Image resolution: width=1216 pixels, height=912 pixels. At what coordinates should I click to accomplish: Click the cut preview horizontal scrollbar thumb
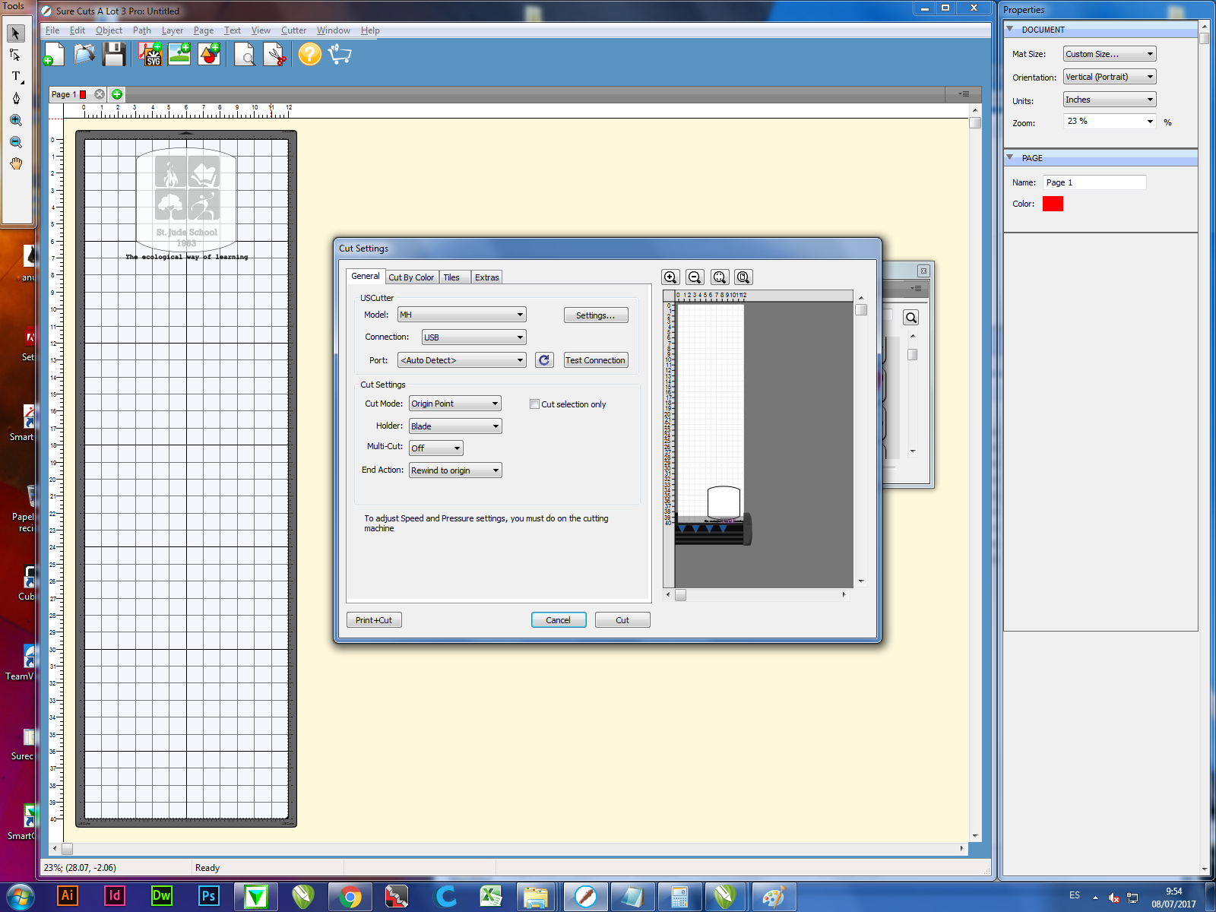681,595
